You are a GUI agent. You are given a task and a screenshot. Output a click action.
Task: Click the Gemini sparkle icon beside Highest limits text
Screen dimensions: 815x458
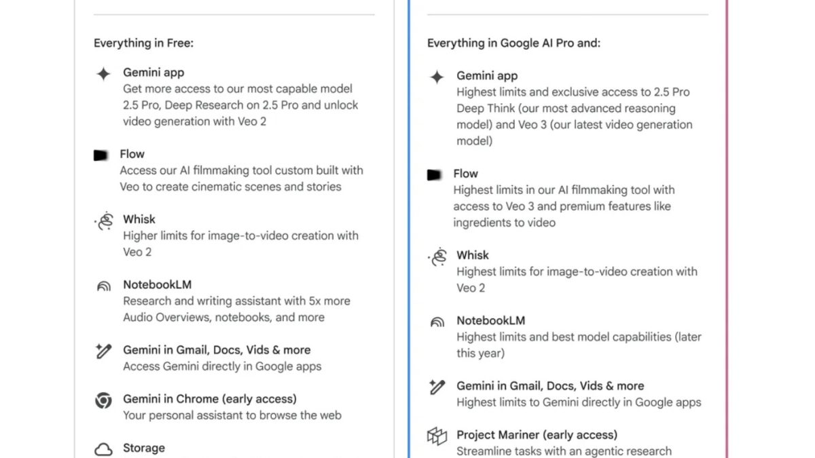point(437,77)
